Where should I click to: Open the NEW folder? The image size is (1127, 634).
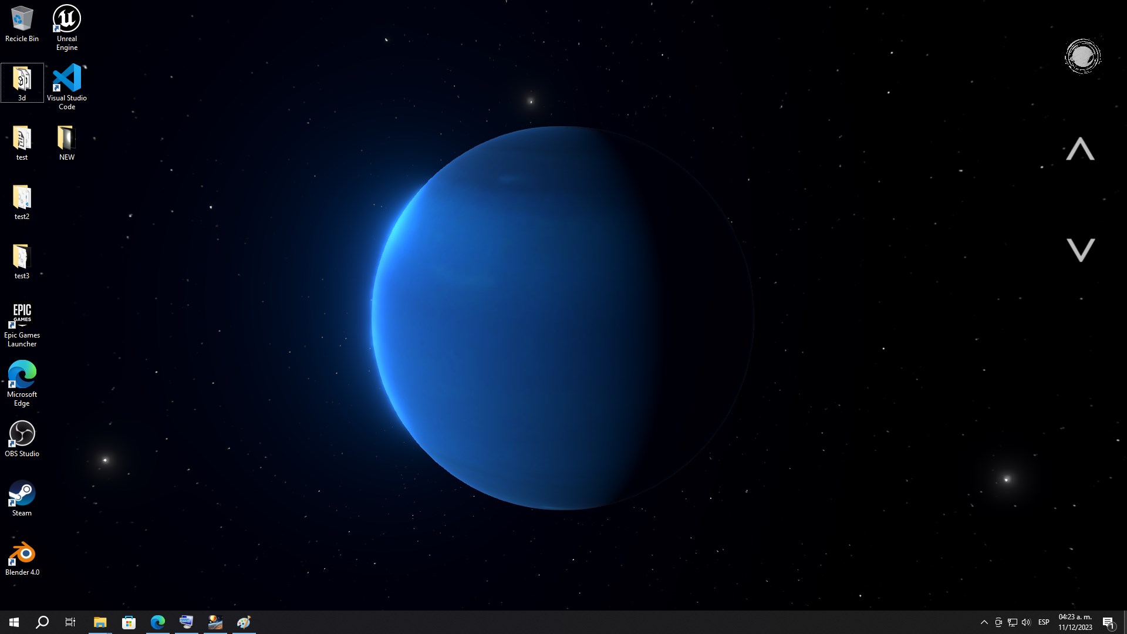pos(66,139)
